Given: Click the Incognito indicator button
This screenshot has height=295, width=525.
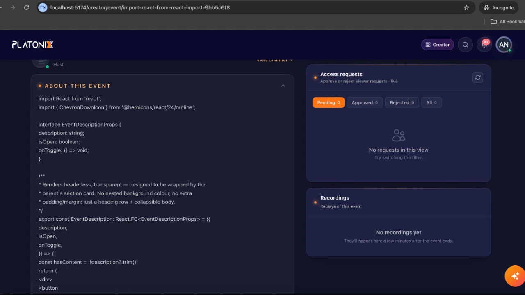Looking at the screenshot, I should pyautogui.click(x=499, y=7).
